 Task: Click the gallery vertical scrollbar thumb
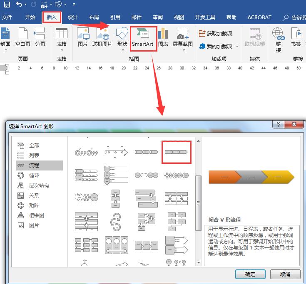point(199,203)
